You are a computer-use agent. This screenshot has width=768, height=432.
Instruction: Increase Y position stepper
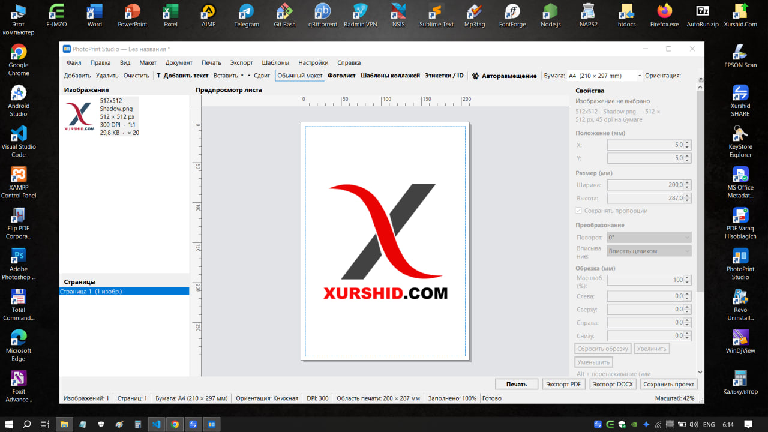[688, 156]
